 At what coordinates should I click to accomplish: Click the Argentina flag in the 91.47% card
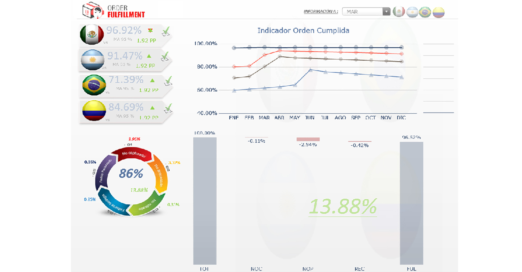tap(92, 60)
